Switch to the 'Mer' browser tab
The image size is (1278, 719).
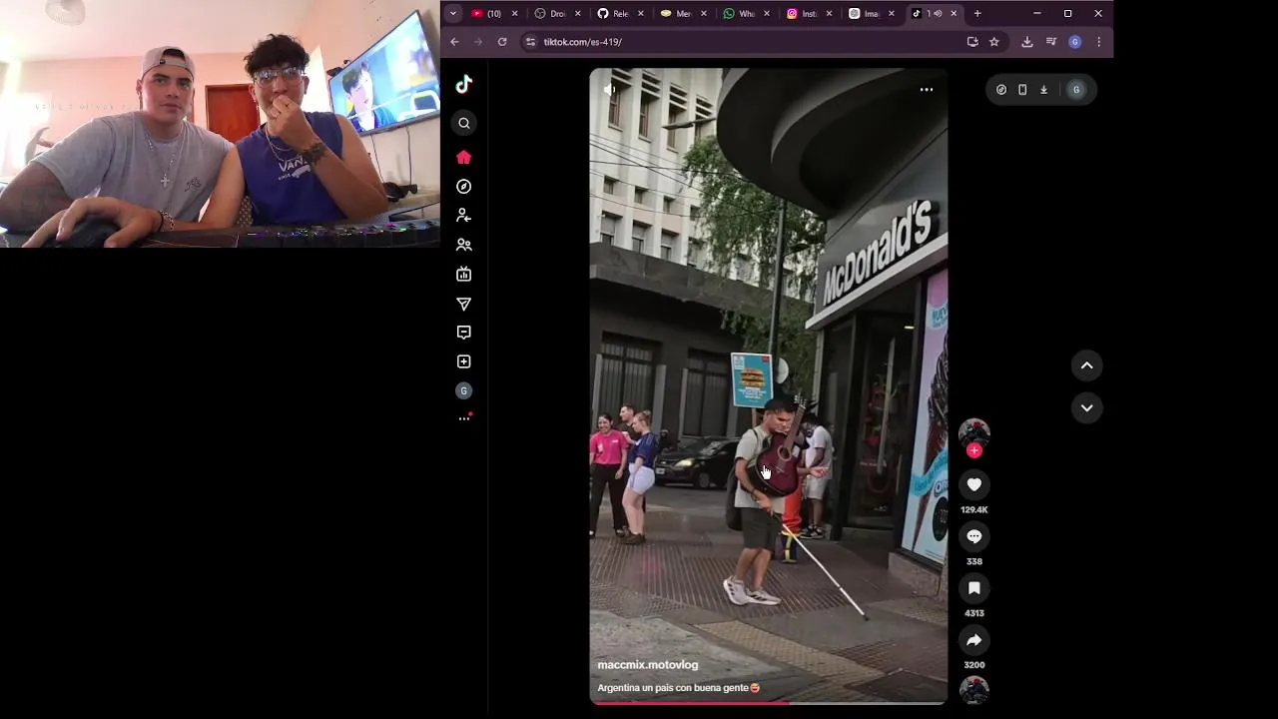[x=683, y=14]
